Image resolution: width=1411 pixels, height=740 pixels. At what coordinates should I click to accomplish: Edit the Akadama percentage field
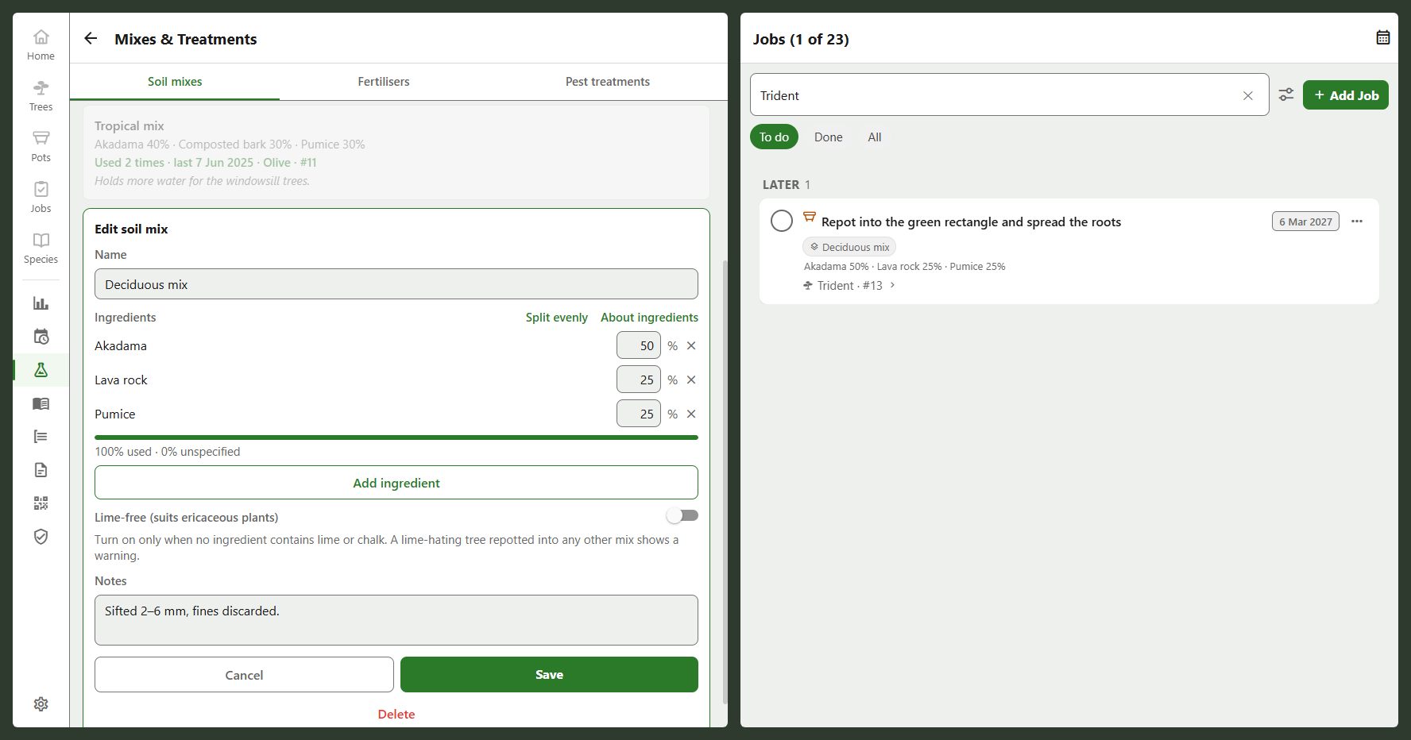(x=639, y=345)
